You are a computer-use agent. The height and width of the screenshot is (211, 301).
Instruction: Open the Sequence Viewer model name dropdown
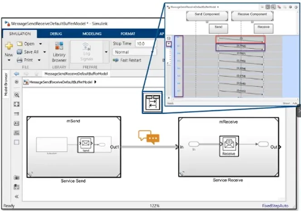tap(218, 7)
